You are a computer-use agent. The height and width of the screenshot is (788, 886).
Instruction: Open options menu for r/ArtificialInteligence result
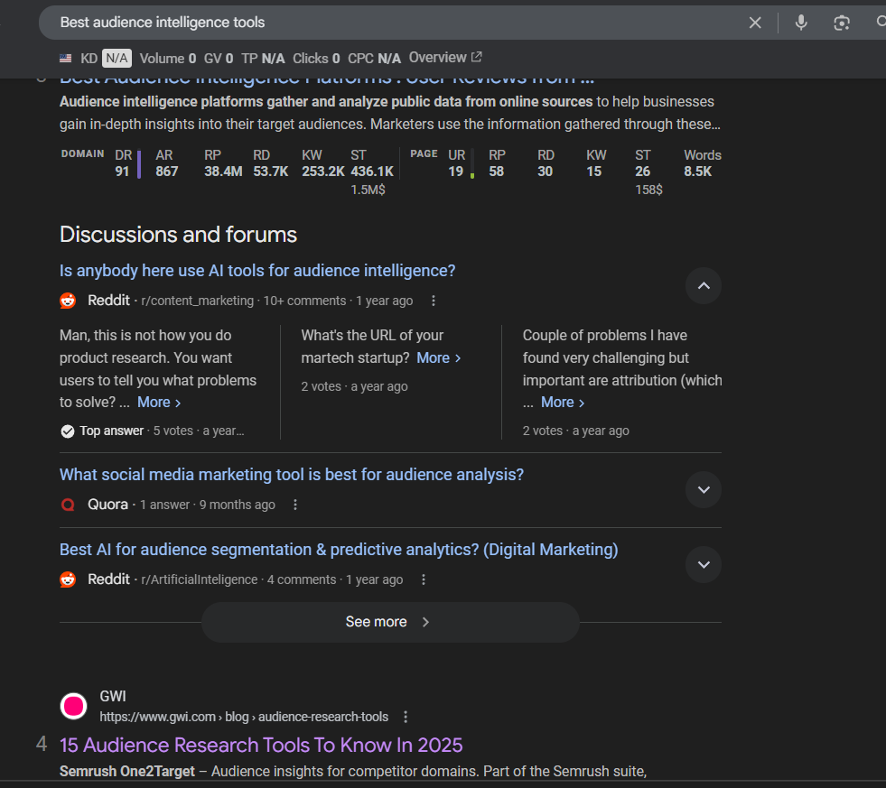click(x=424, y=579)
